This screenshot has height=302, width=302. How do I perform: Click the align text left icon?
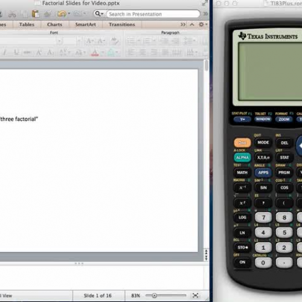pyautogui.click(x=131, y=53)
